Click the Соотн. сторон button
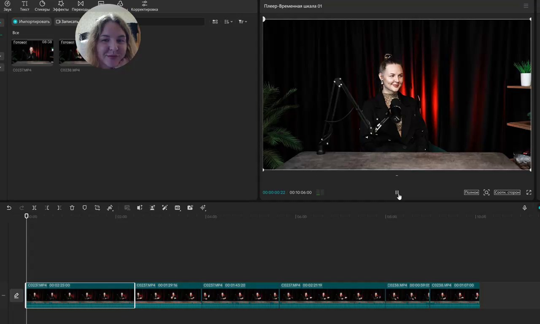This screenshot has width=540, height=324. click(x=507, y=192)
